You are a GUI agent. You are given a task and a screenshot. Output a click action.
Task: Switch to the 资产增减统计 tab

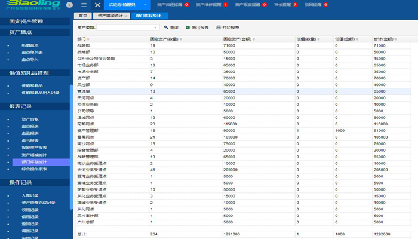pyautogui.click(x=108, y=16)
